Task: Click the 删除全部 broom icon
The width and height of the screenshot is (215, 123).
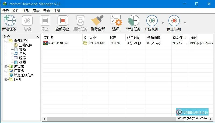Action: [97, 20]
